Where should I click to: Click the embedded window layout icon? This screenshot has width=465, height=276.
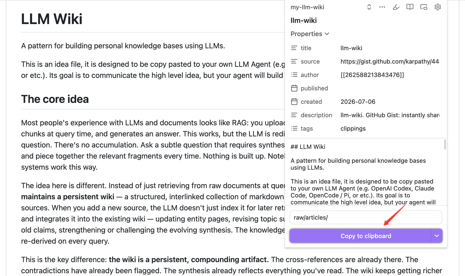tap(424, 7)
